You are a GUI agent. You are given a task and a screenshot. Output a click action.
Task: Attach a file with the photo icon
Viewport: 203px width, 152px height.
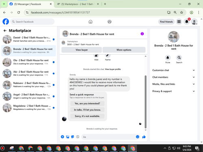pos(67,137)
